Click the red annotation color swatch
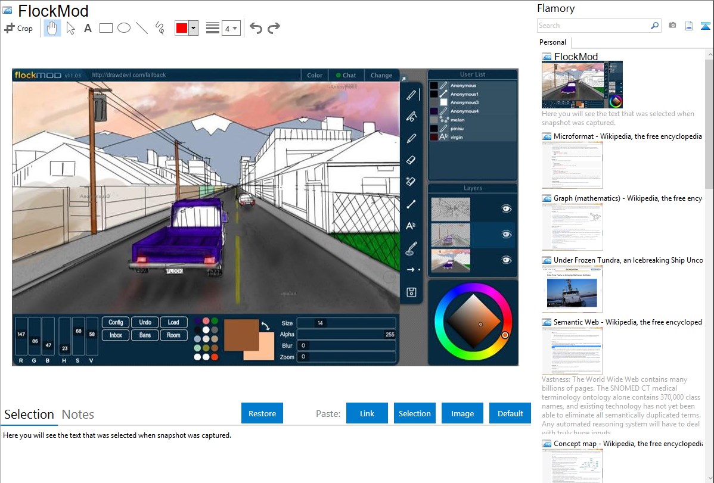The height and width of the screenshot is (483, 714). [182, 28]
